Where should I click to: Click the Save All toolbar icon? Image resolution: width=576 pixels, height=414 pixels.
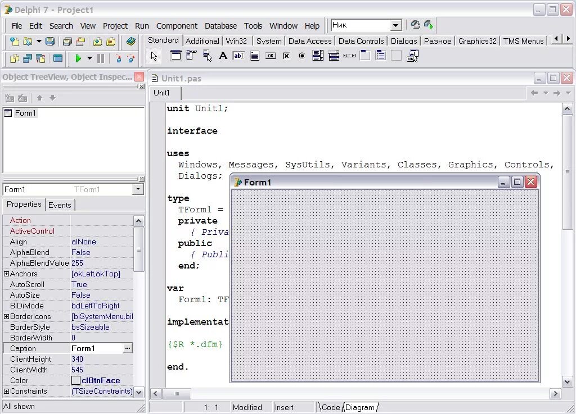[67, 42]
